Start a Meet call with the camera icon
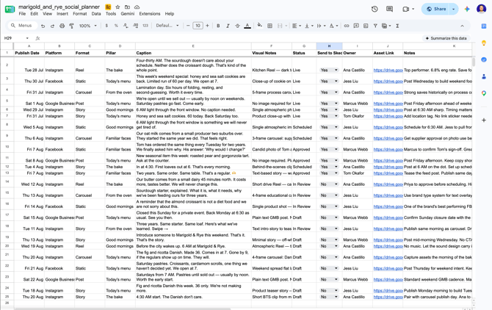This screenshot has height=310, width=492. tap(405, 9)
